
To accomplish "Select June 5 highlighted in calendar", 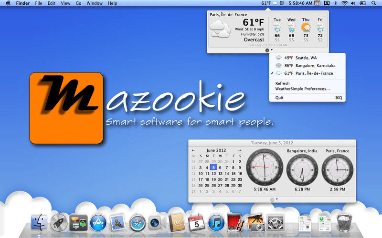I will pyautogui.click(x=213, y=168).
